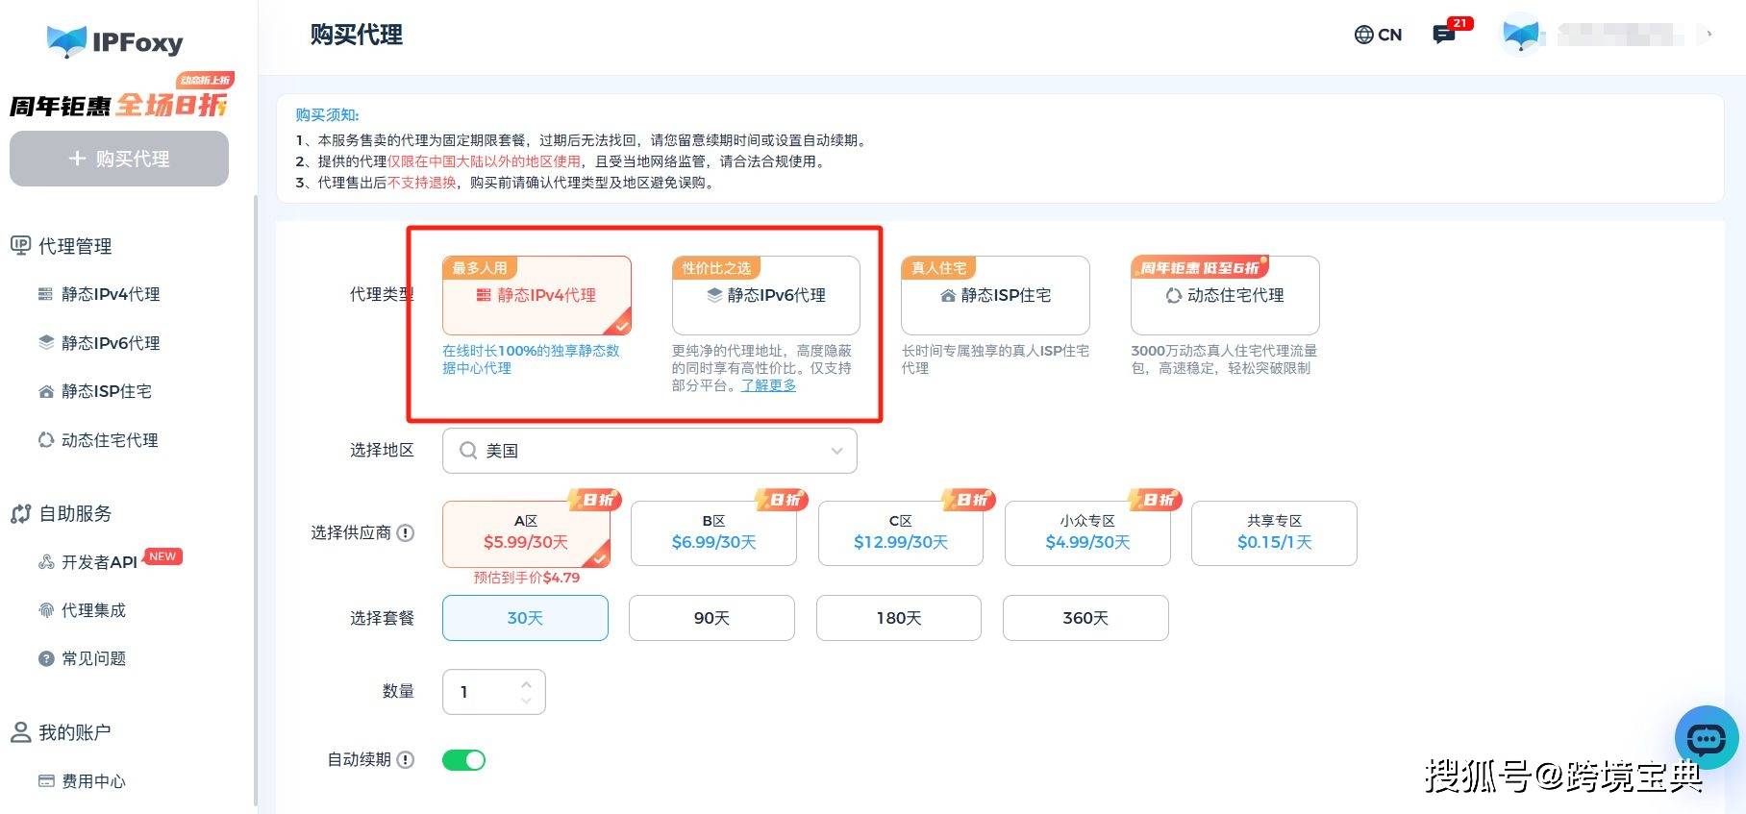Expand the account menu arrow beside username

pos(1709,35)
